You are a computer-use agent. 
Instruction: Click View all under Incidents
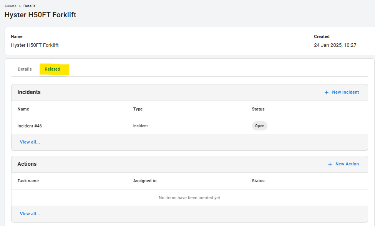30,142
